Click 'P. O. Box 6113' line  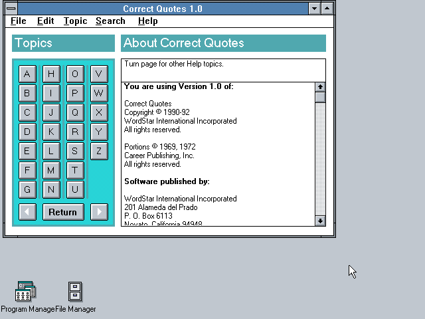tap(148, 216)
